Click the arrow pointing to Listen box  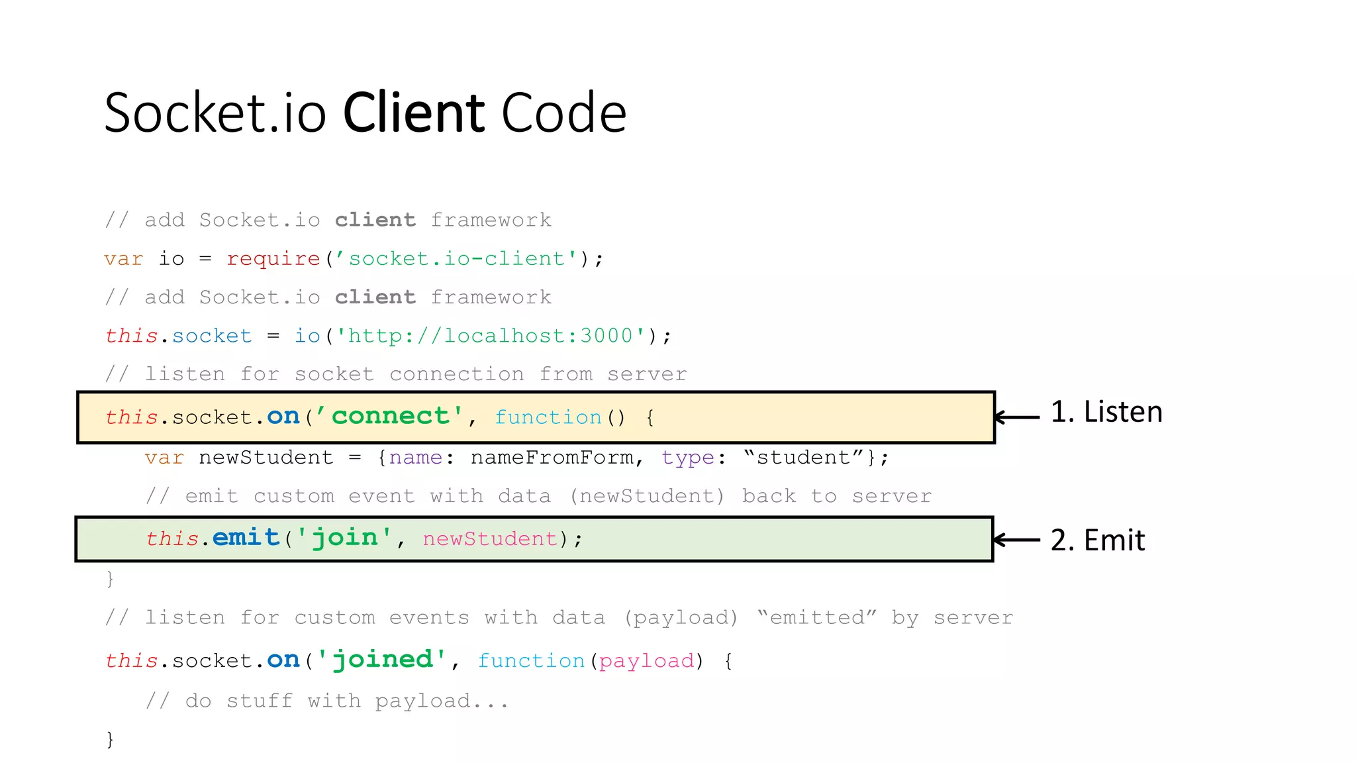point(1018,417)
